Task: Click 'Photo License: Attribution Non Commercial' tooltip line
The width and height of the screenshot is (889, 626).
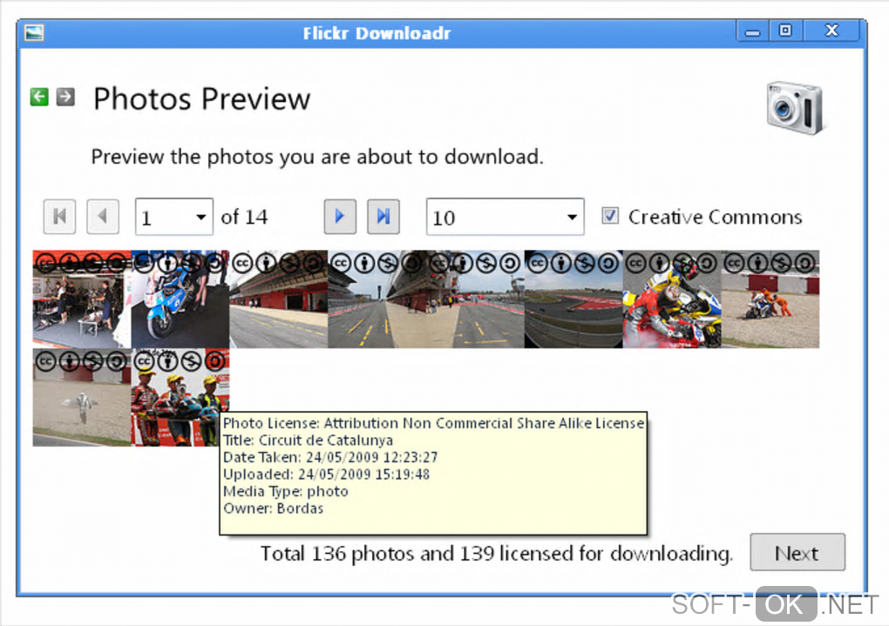Action: [x=434, y=423]
